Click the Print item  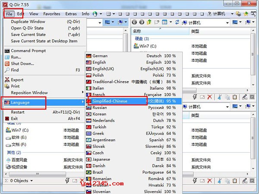click(44, 86)
